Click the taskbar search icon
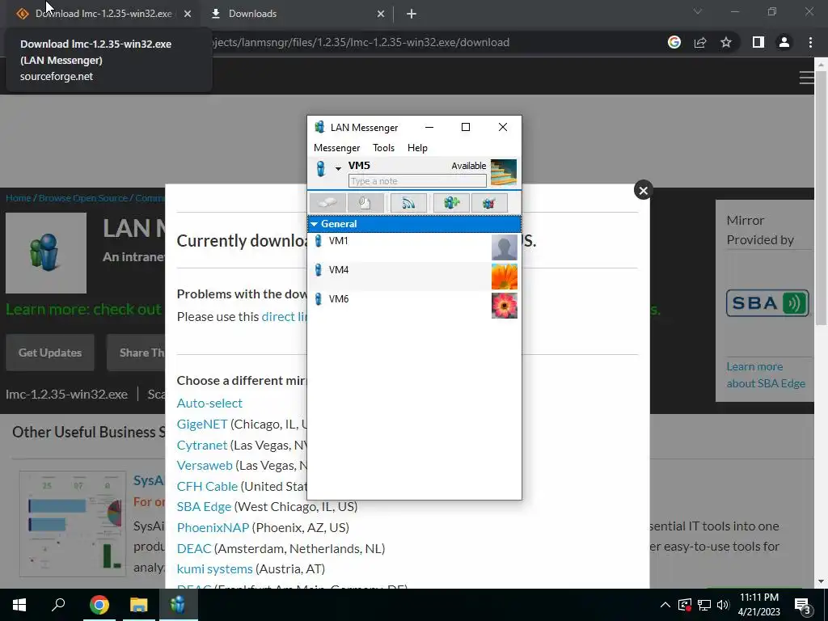 click(58, 605)
